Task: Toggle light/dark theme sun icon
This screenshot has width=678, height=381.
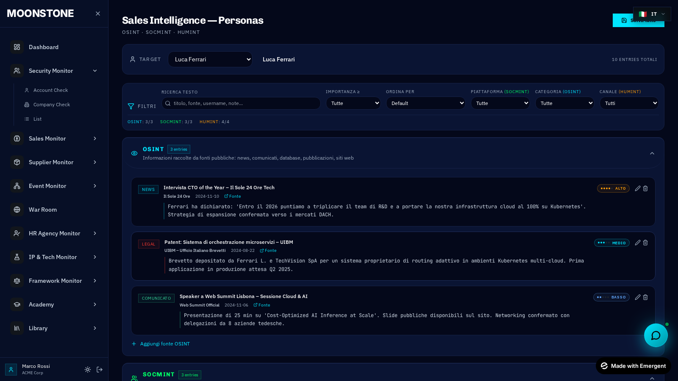Action: 88,370
